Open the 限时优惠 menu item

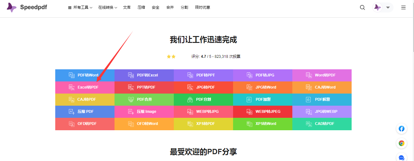[x=203, y=7]
